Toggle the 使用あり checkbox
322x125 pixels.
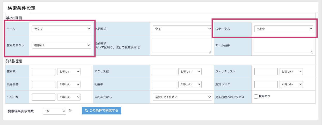[256, 96]
